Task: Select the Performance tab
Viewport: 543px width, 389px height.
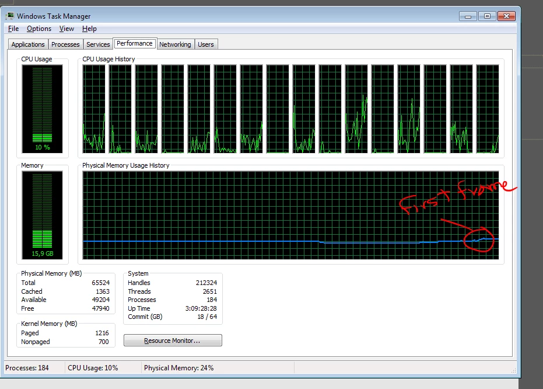Action: tap(135, 43)
